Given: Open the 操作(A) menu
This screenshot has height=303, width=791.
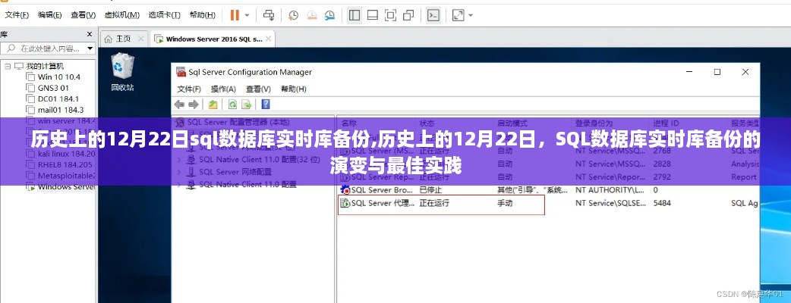Looking at the screenshot, I should pos(223,89).
